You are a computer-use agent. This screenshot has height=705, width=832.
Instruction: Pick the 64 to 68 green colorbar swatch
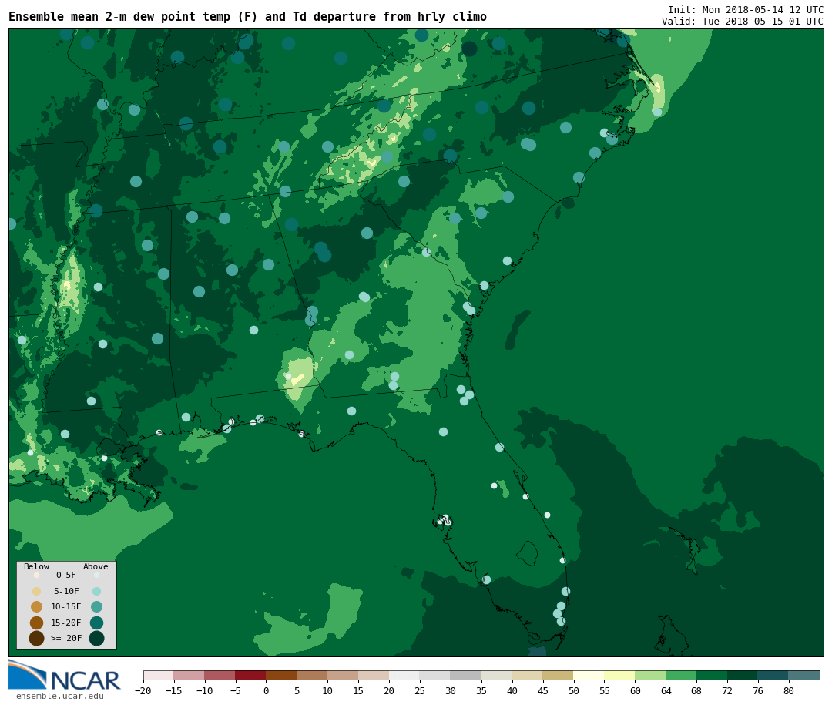(x=681, y=675)
